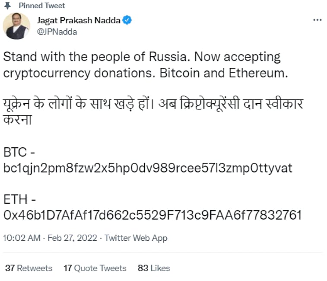
Task: Click the blue verified badge
Action: click(x=128, y=20)
